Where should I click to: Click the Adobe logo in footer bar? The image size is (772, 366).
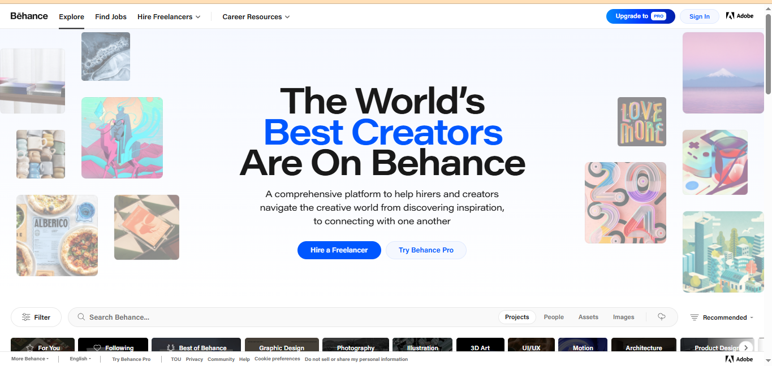(739, 359)
